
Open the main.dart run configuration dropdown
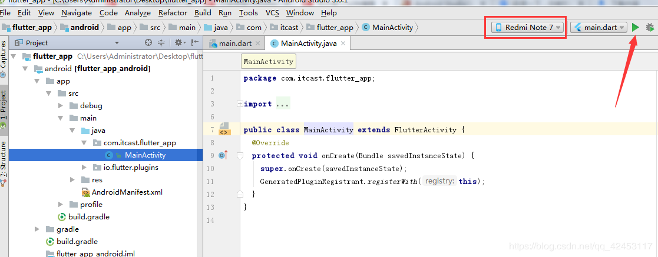pos(599,28)
